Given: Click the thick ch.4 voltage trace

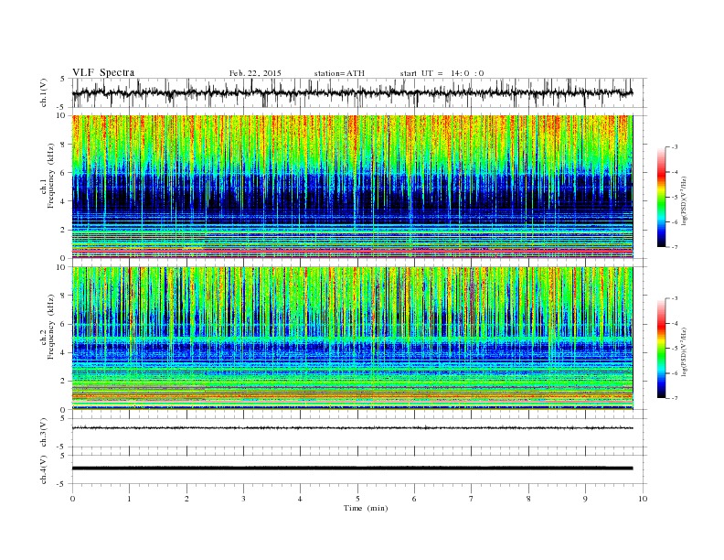Looking at the screenshot, I should pos(352,468).
